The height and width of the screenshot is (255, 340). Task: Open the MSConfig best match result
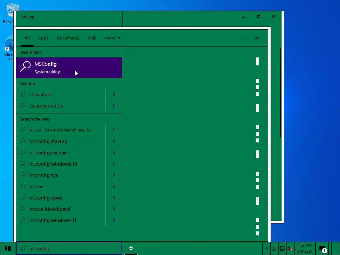coord(69,68)
